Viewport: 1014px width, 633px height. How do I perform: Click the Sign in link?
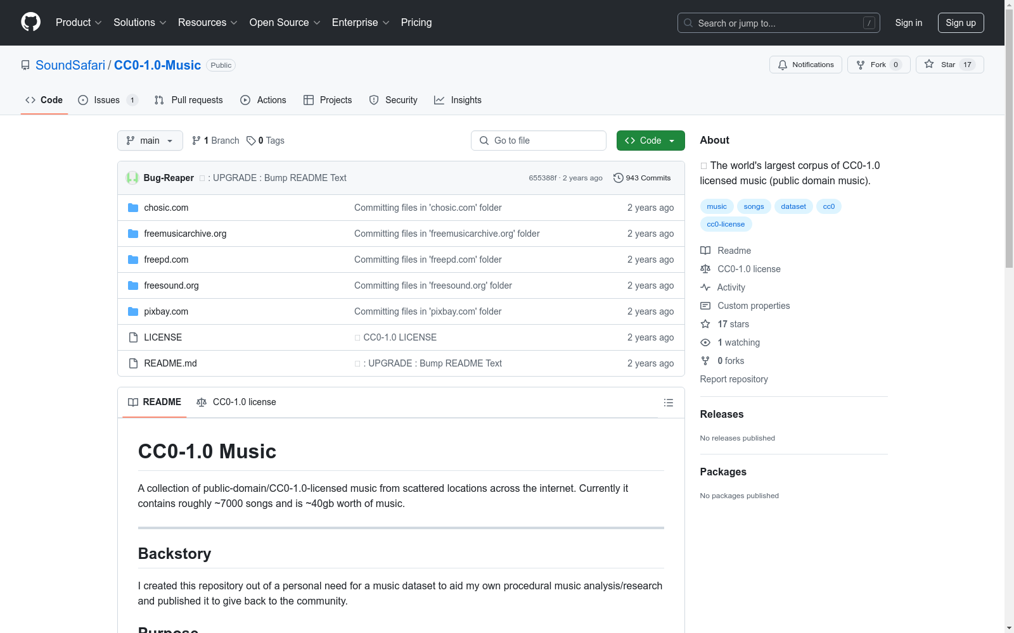(909, 23)
